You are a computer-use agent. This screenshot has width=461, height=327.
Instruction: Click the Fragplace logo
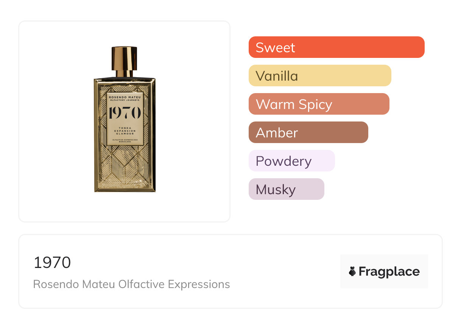(384, 271)
